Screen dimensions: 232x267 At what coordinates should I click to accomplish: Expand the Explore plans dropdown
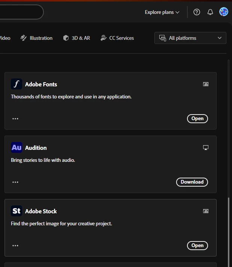point(162,12)
